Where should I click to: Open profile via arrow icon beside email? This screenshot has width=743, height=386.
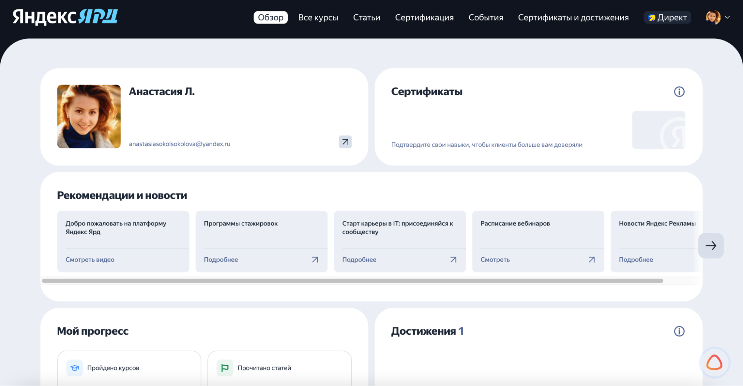[x=345, y=142]
